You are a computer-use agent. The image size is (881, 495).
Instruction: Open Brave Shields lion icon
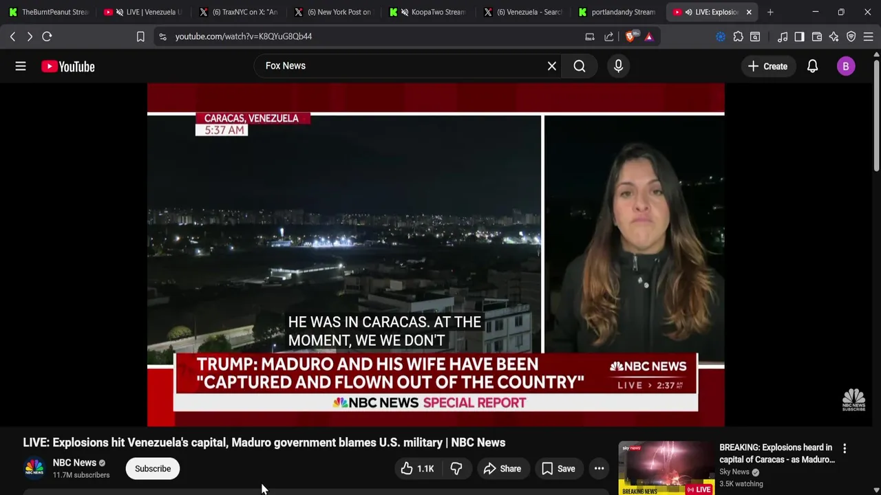click(x=631, y=36)
